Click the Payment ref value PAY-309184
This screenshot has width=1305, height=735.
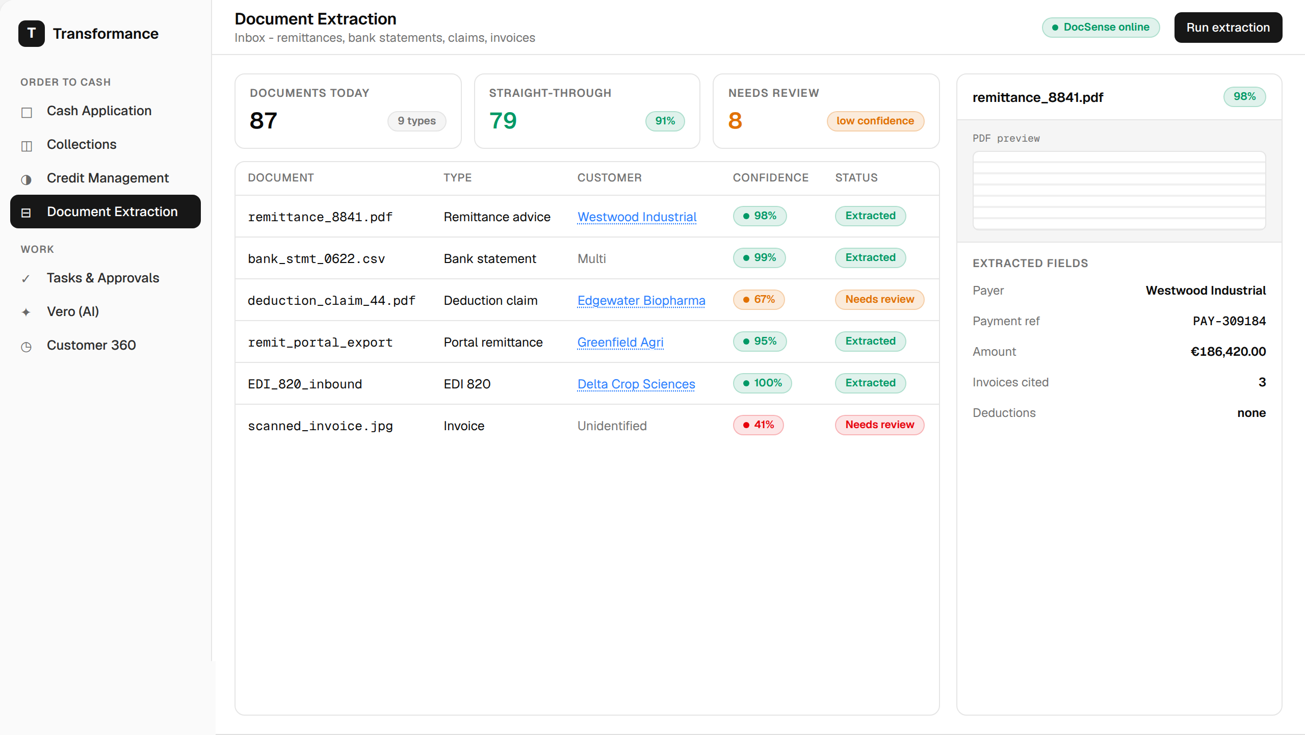[x=1229, y=321]
